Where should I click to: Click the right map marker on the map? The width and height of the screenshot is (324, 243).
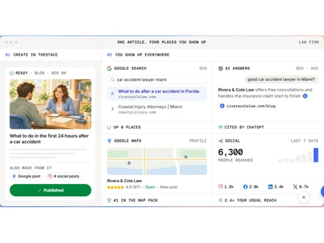pyautogui.click(x=186, y=157)
